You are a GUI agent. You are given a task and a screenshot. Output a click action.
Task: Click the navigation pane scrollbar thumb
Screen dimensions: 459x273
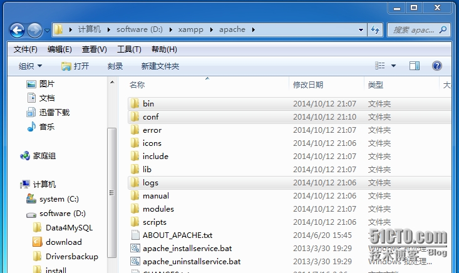coord(112,193)
